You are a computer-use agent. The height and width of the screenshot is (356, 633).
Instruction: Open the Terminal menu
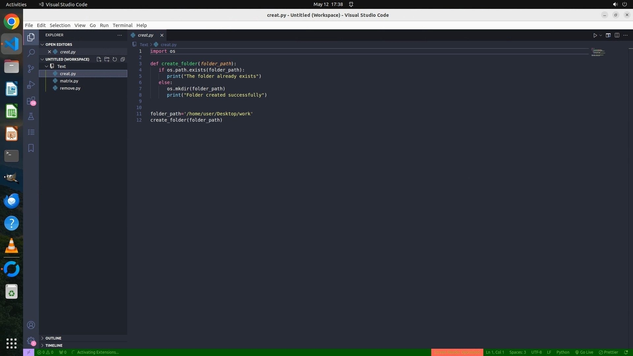(x=122, y=25)
